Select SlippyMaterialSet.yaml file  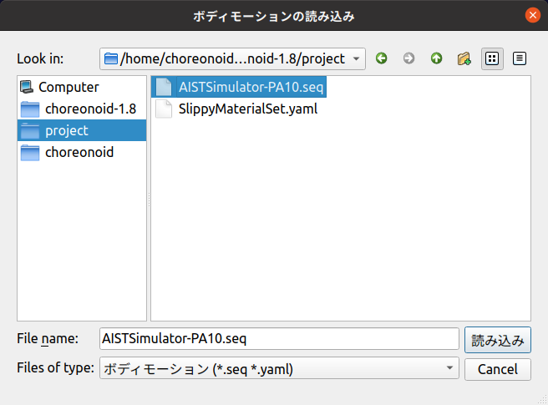pos(247,109)
